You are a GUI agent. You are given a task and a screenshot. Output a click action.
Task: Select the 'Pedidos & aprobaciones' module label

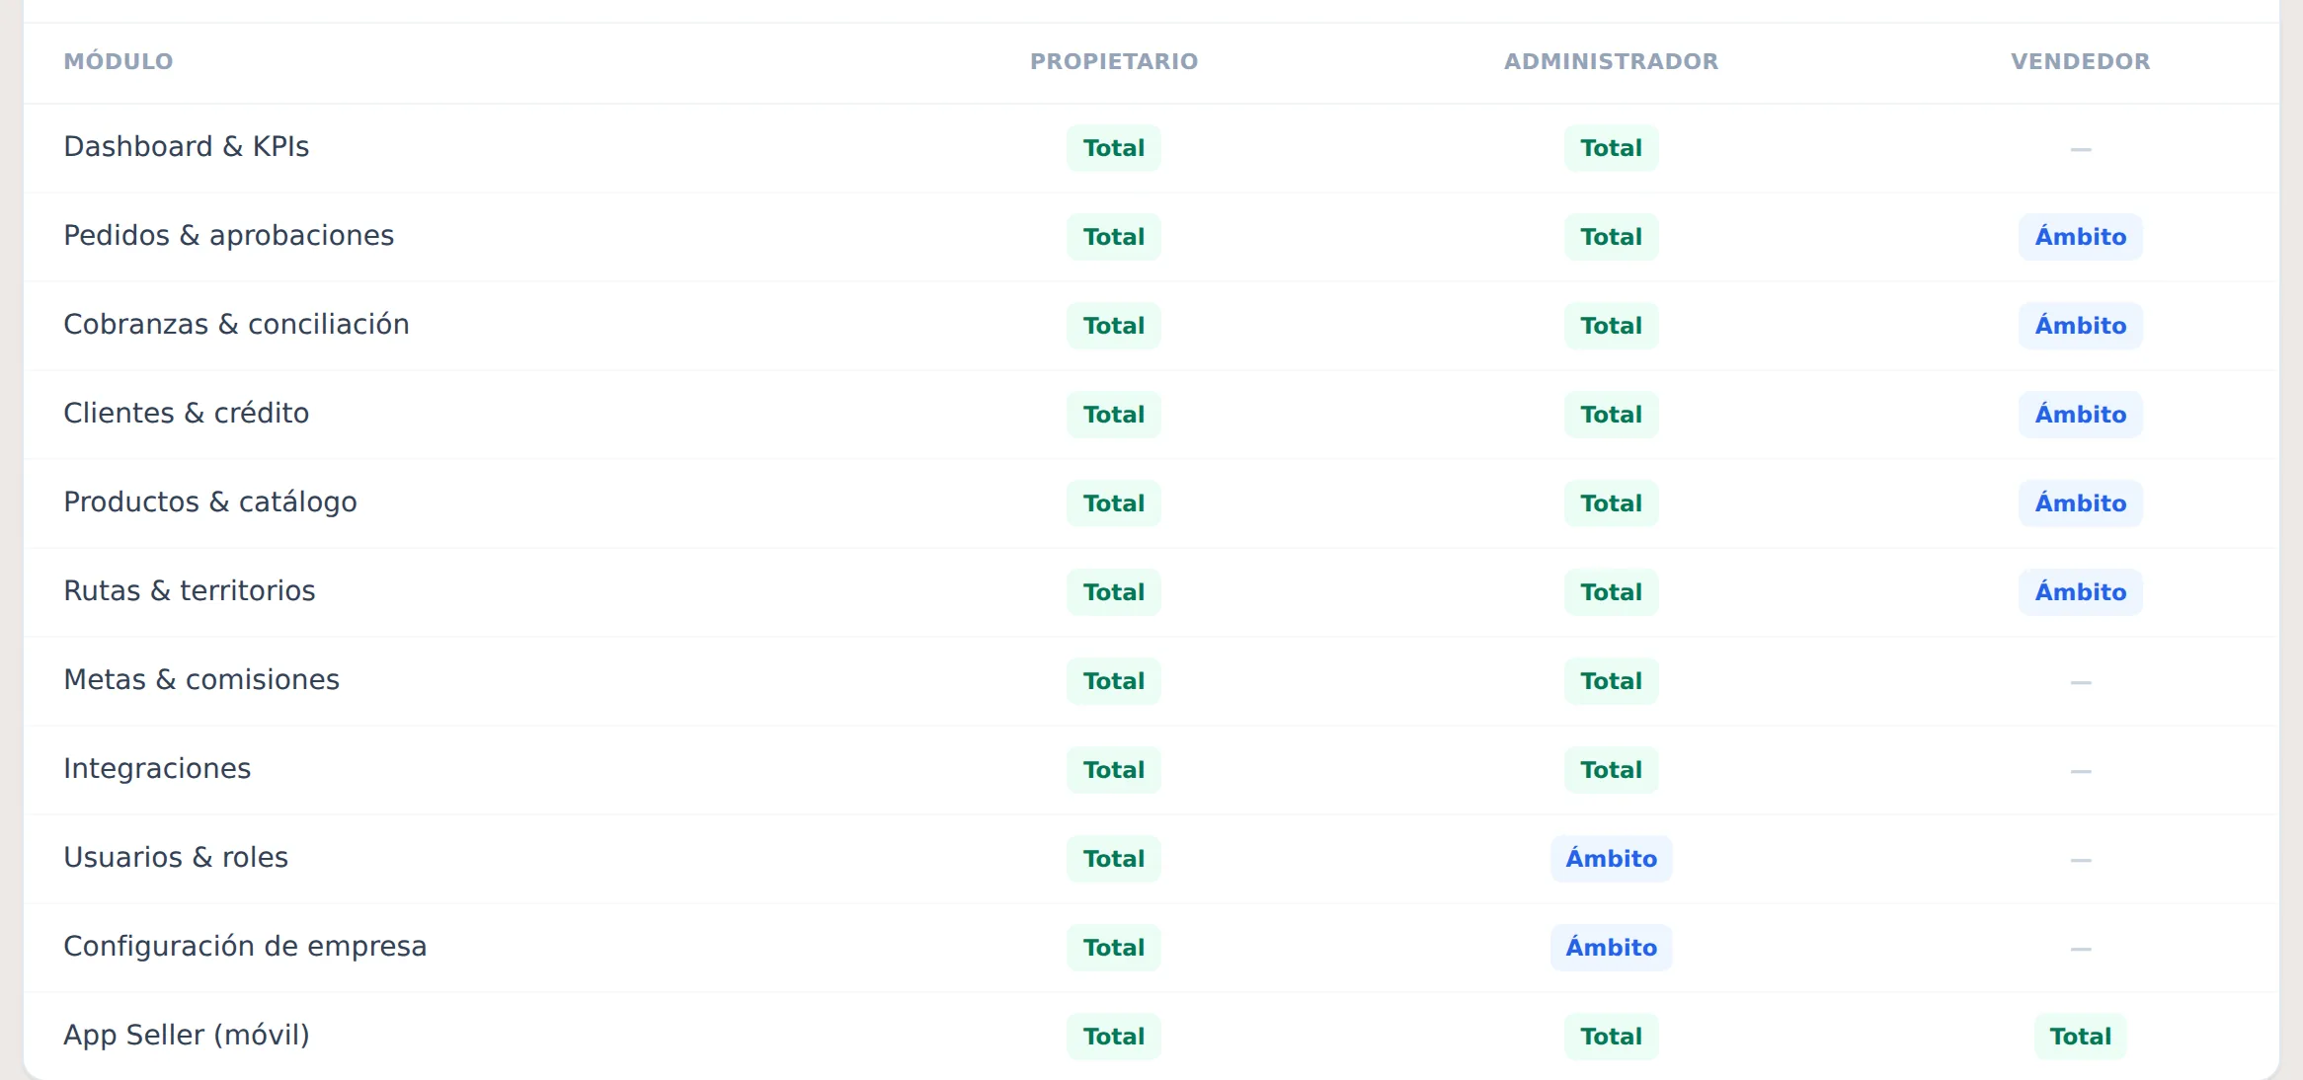tap(229, 235)
